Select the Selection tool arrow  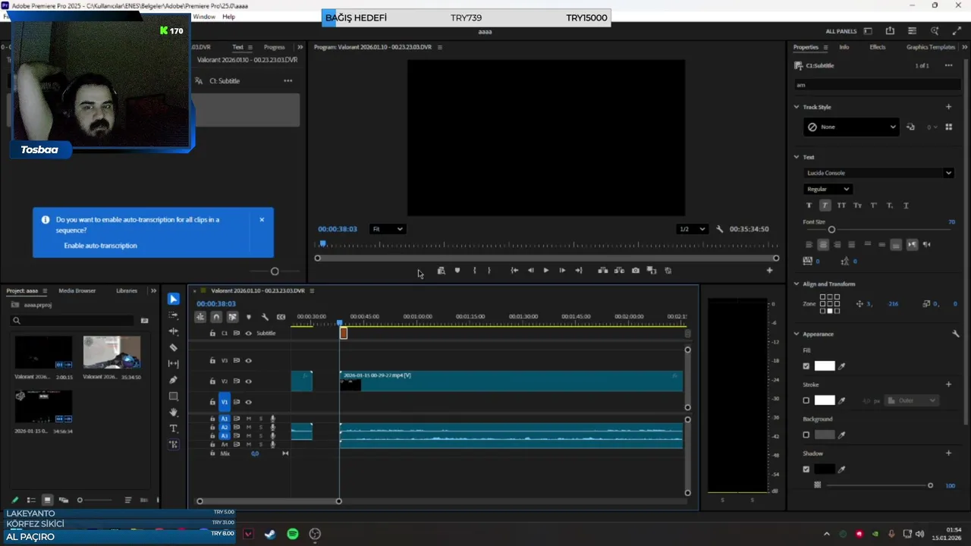174,299
